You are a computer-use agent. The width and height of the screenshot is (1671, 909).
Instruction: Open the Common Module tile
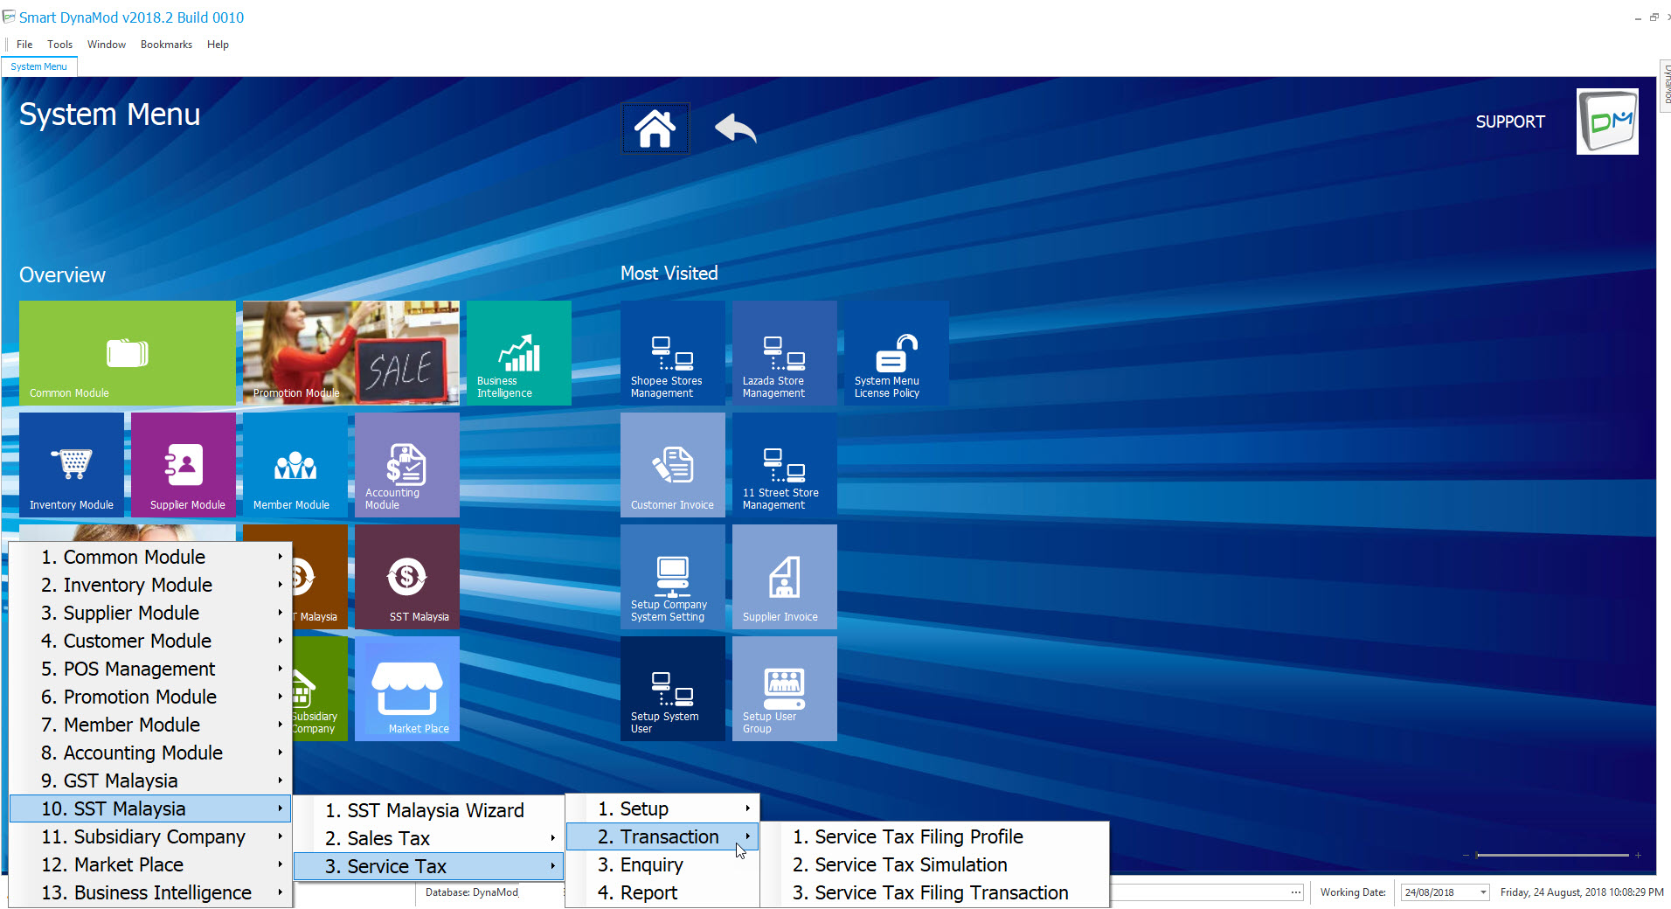[x=128, y=353]
